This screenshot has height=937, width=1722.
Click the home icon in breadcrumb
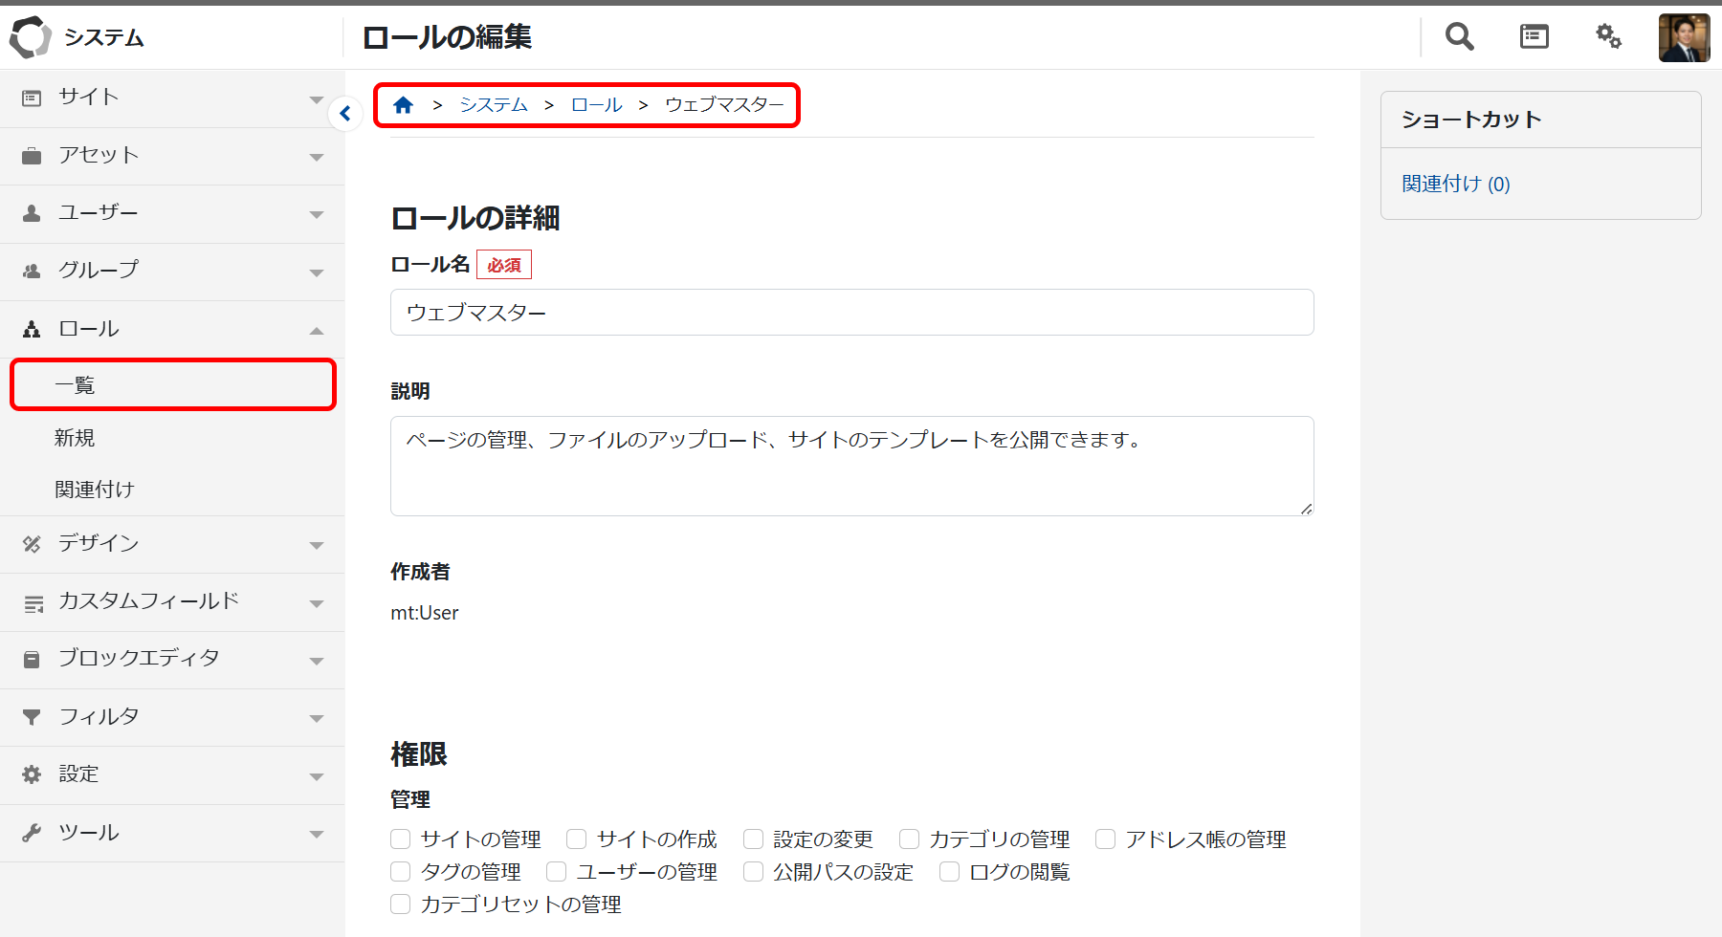pos(403,105)
